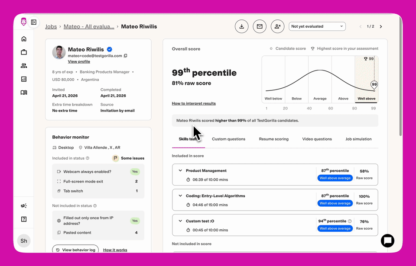The height and width of the screenshot is (266, 416).
Task: Click the Jobs breadcrumb link
Action: (x=51, y=26)
